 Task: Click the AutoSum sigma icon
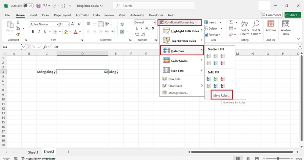point(231,22)
